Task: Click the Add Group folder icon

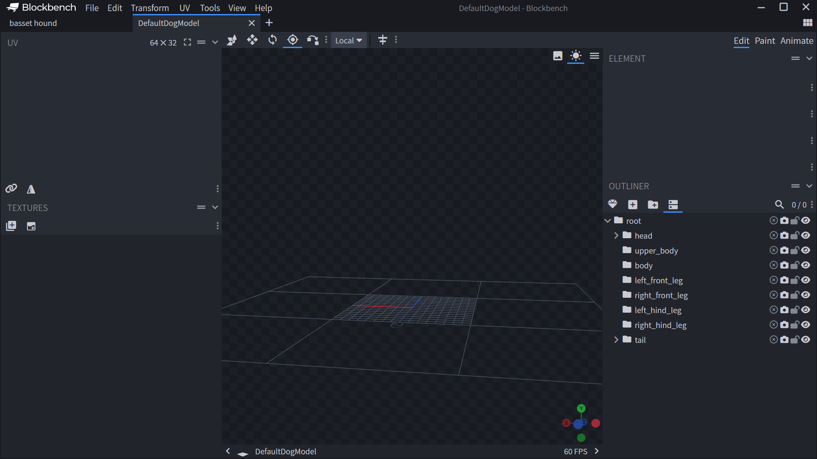Action: [653, 205]
